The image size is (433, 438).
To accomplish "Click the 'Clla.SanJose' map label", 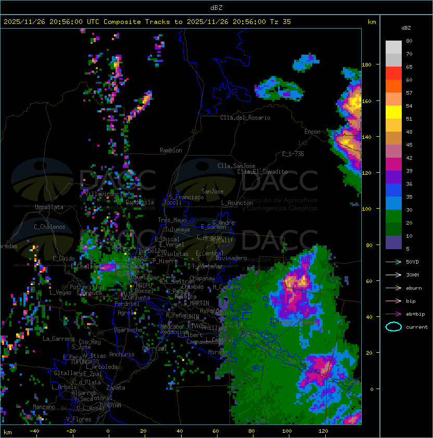I will point(236,166).
